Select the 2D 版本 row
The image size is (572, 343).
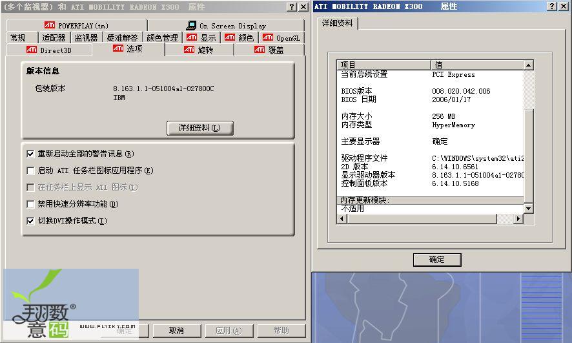point(431,167)
